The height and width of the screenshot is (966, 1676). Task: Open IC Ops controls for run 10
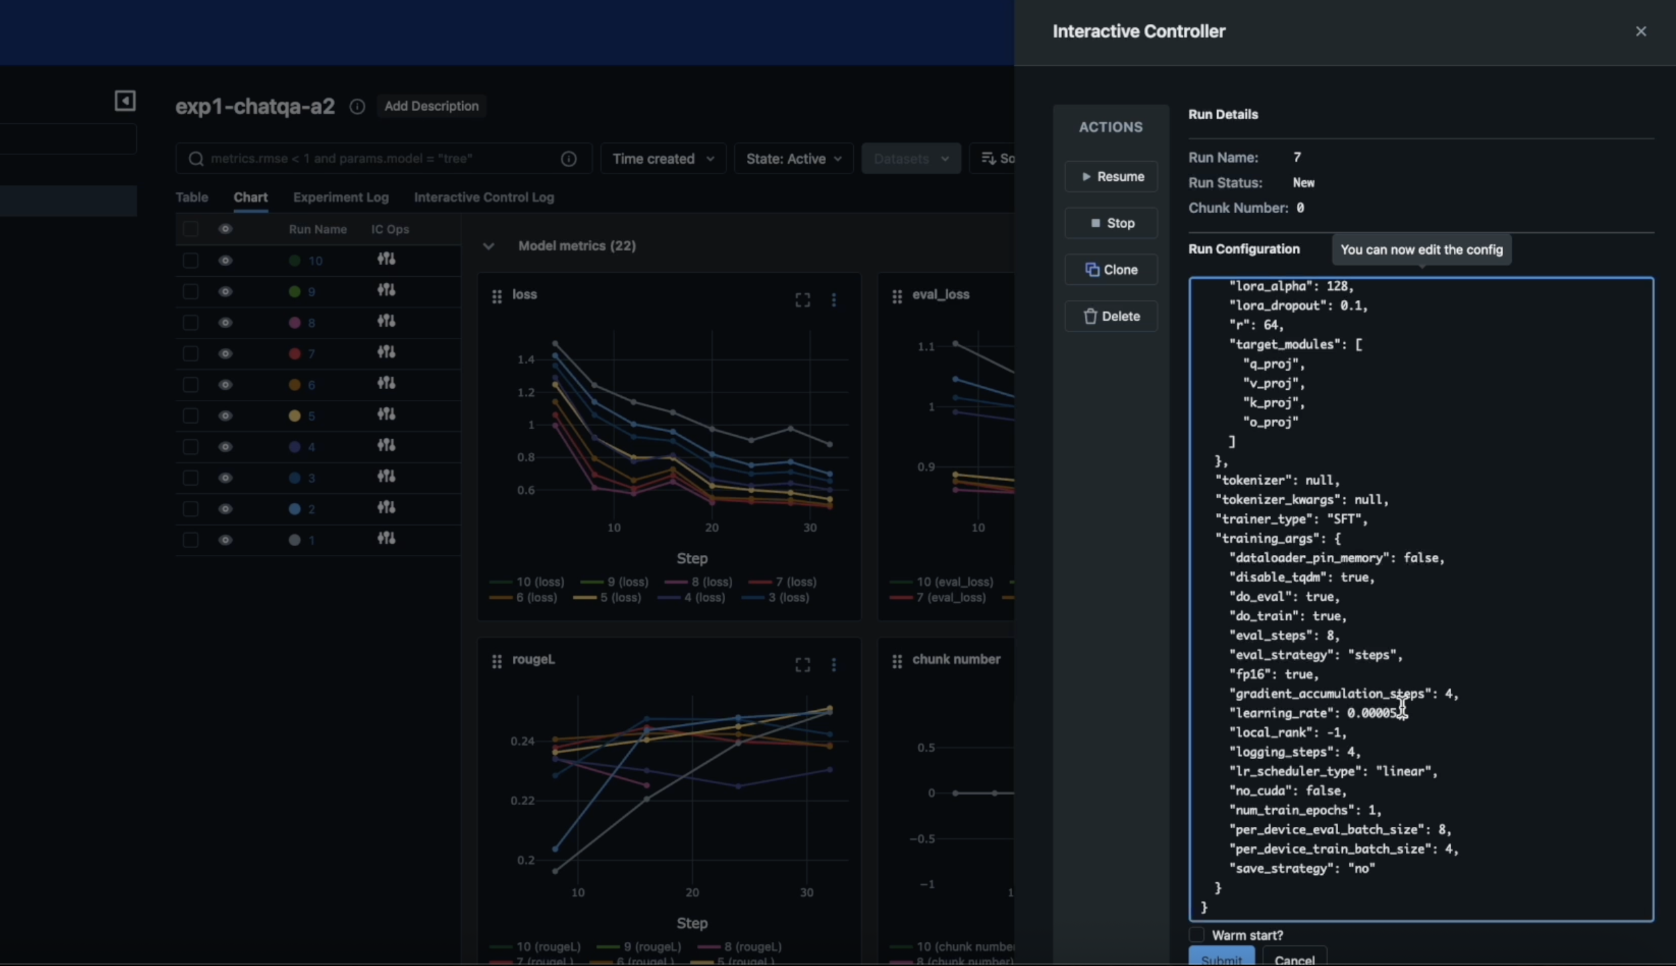pyautogui.click(x=386, y=259)
